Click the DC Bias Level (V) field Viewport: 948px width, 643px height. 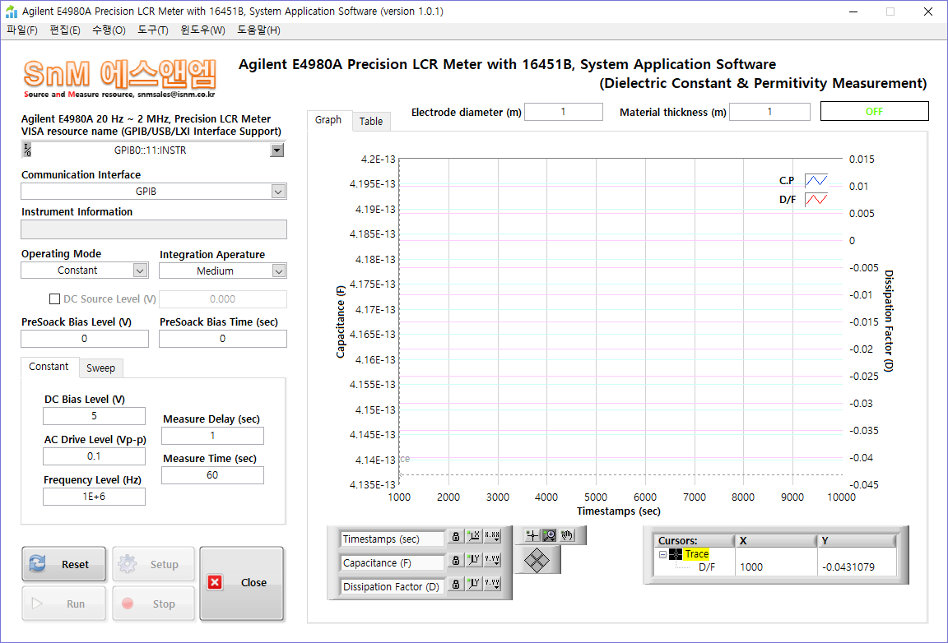(x=95, y=416)
